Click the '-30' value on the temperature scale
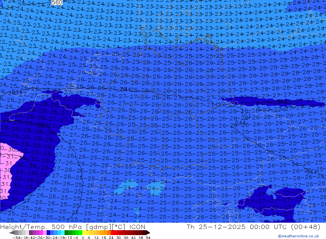 click(x=47, y=238)
